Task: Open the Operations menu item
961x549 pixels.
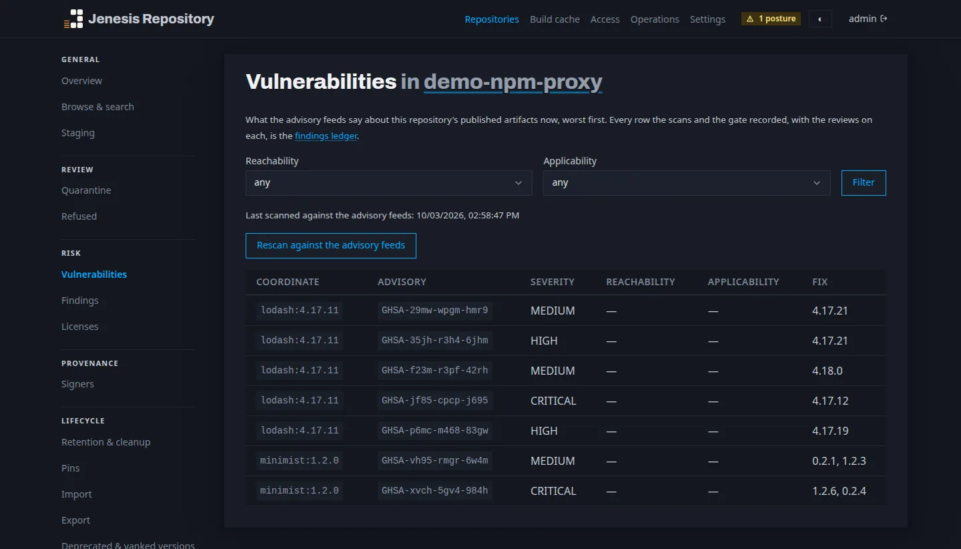Action: (655, 19)
